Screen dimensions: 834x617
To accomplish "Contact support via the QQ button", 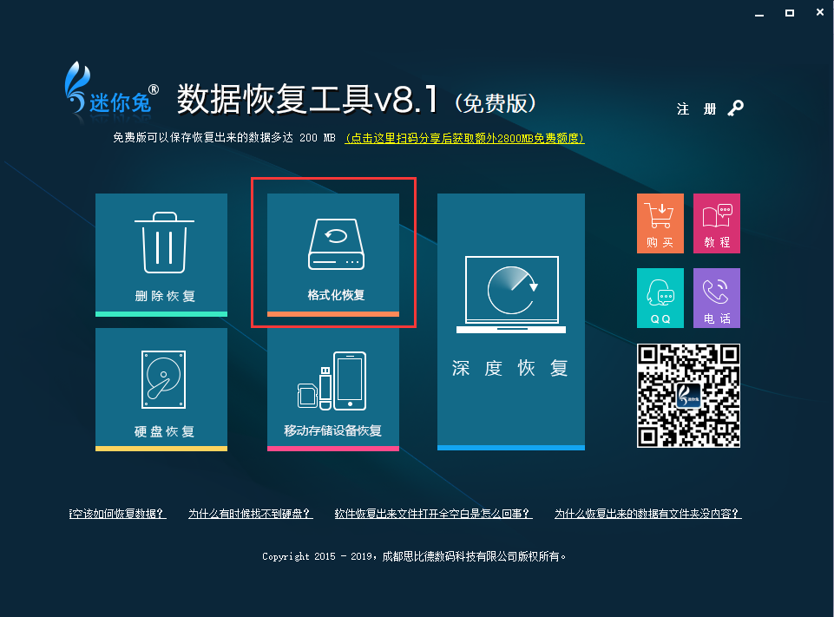I will pyautogui.click(x=660, y=298).
